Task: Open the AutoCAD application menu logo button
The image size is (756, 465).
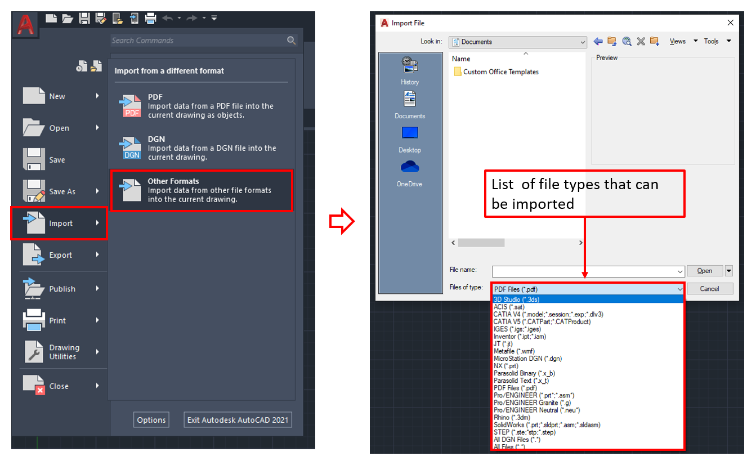Action: click(25, 25)
